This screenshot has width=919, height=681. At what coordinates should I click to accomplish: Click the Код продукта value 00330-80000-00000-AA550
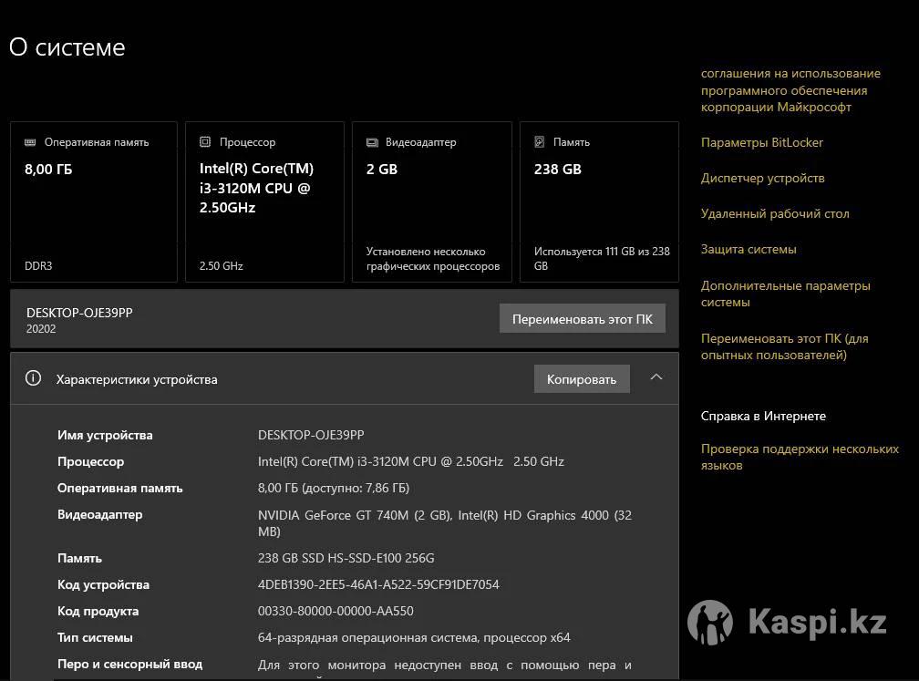pyautogui.click(x=335, y=611)
